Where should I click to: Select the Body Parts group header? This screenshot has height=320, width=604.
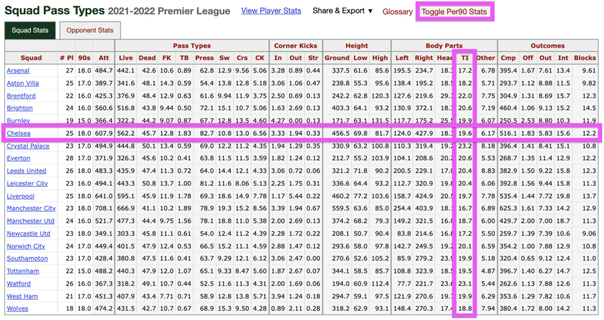tap(444, 45)
